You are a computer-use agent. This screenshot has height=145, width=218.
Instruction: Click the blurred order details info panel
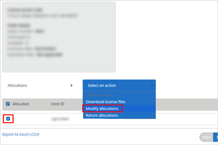click(x=59, y=37)
